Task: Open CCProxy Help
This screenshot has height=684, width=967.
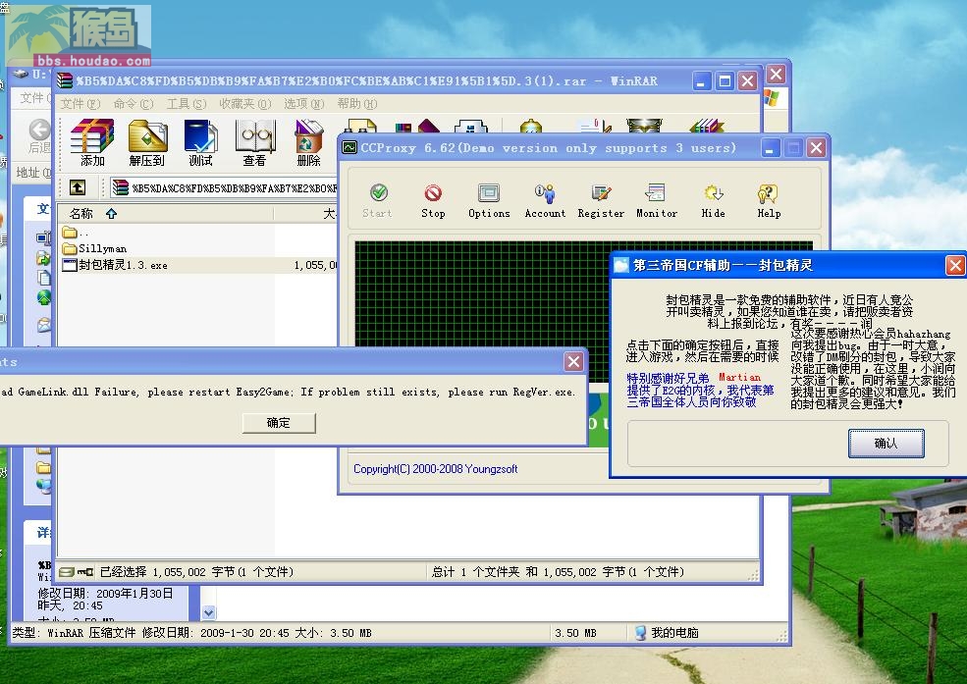Action: point(769,201)
